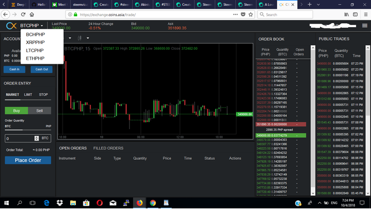This screenshot has width=371, height=209.
Task: Open the Mail app from the taskbar
Action: (113, 203)
